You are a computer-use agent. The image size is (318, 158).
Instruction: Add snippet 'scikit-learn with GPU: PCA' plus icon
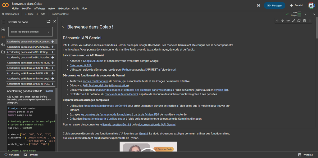tap(52, 84)
